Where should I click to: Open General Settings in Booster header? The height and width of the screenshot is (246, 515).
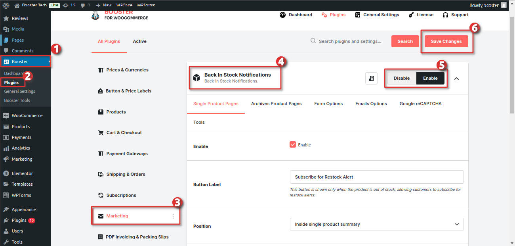click(x=377, y=15)
